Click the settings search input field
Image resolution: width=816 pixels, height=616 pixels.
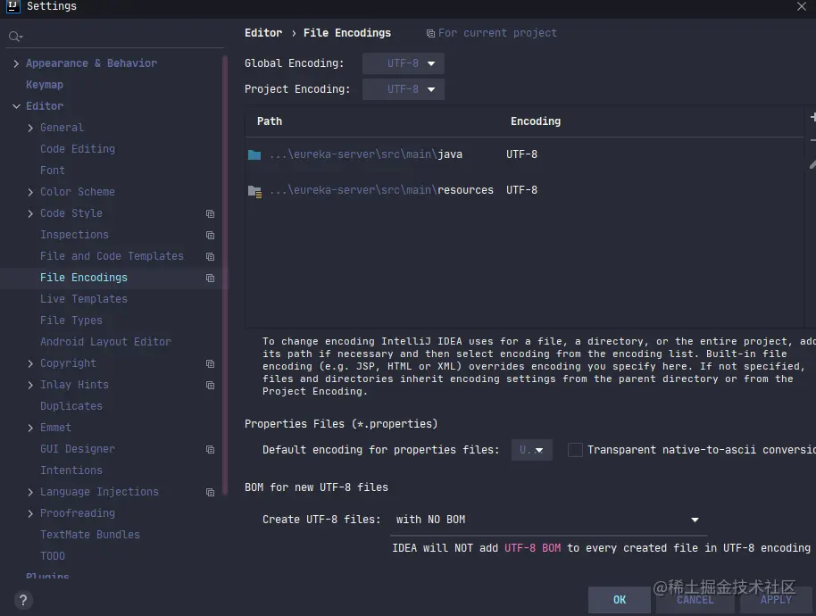tap(114, 37)
